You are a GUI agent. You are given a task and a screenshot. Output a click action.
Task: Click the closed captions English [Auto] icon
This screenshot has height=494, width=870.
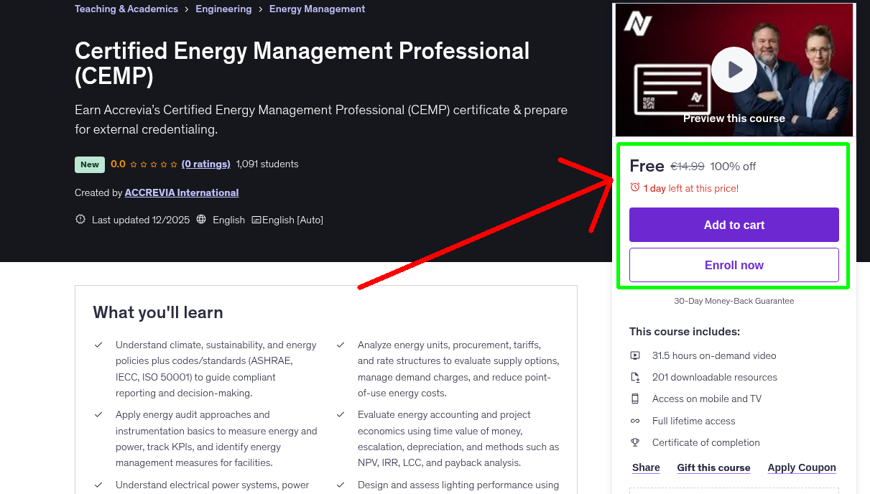pyautogui.click(x=256, y=220)
